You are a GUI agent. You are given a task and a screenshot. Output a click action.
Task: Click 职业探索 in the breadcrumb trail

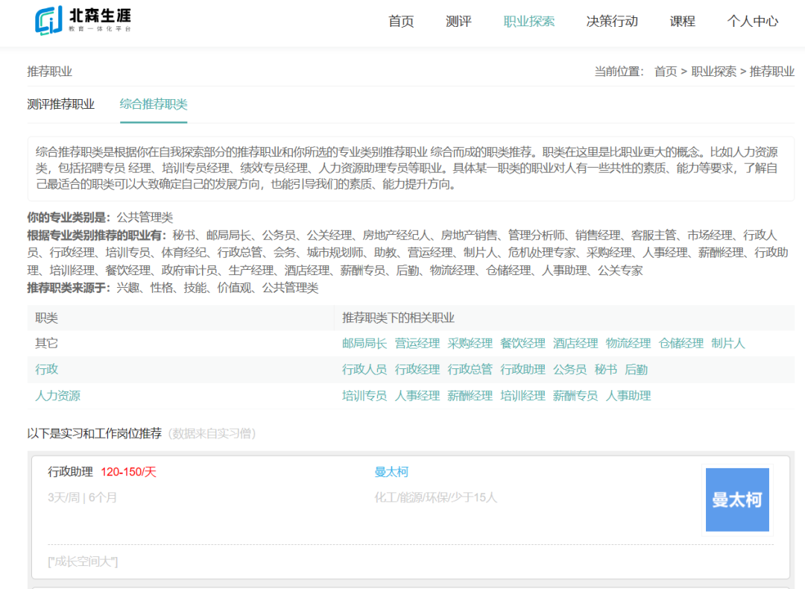[714, 72]
